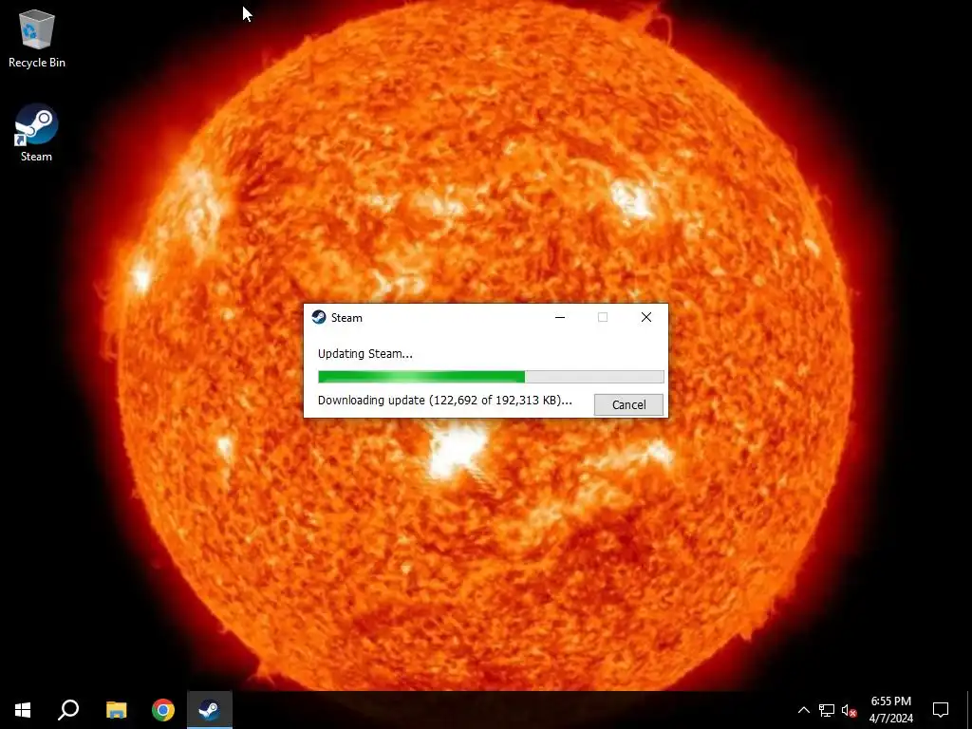Open taskbar Search
Image resolution: width=972 pixels, height=729 pixels.
click(x=68, y=710)
